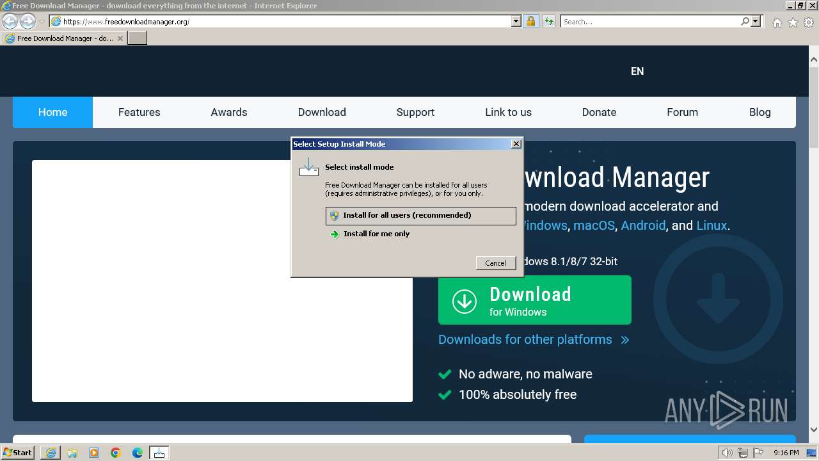Open the search provider dropdown arrow
This screenshot has height=461, width=819.
point(756,21)
